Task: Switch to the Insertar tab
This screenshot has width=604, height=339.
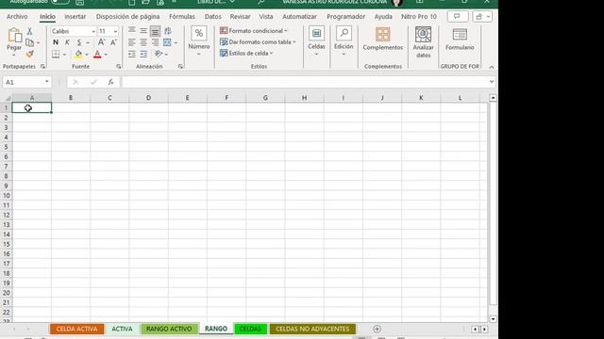Action: (75, 17)
